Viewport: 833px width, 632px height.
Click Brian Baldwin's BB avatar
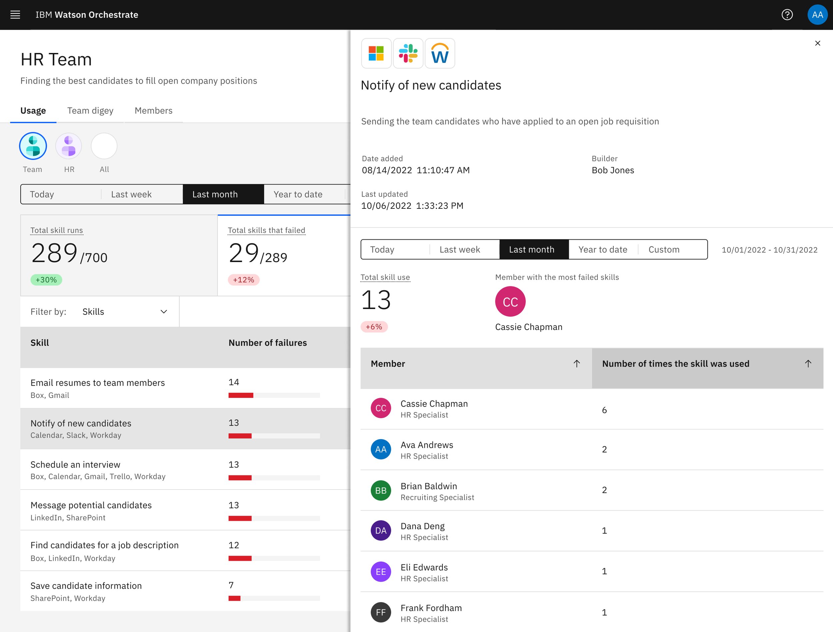click(x=381, y=490)
